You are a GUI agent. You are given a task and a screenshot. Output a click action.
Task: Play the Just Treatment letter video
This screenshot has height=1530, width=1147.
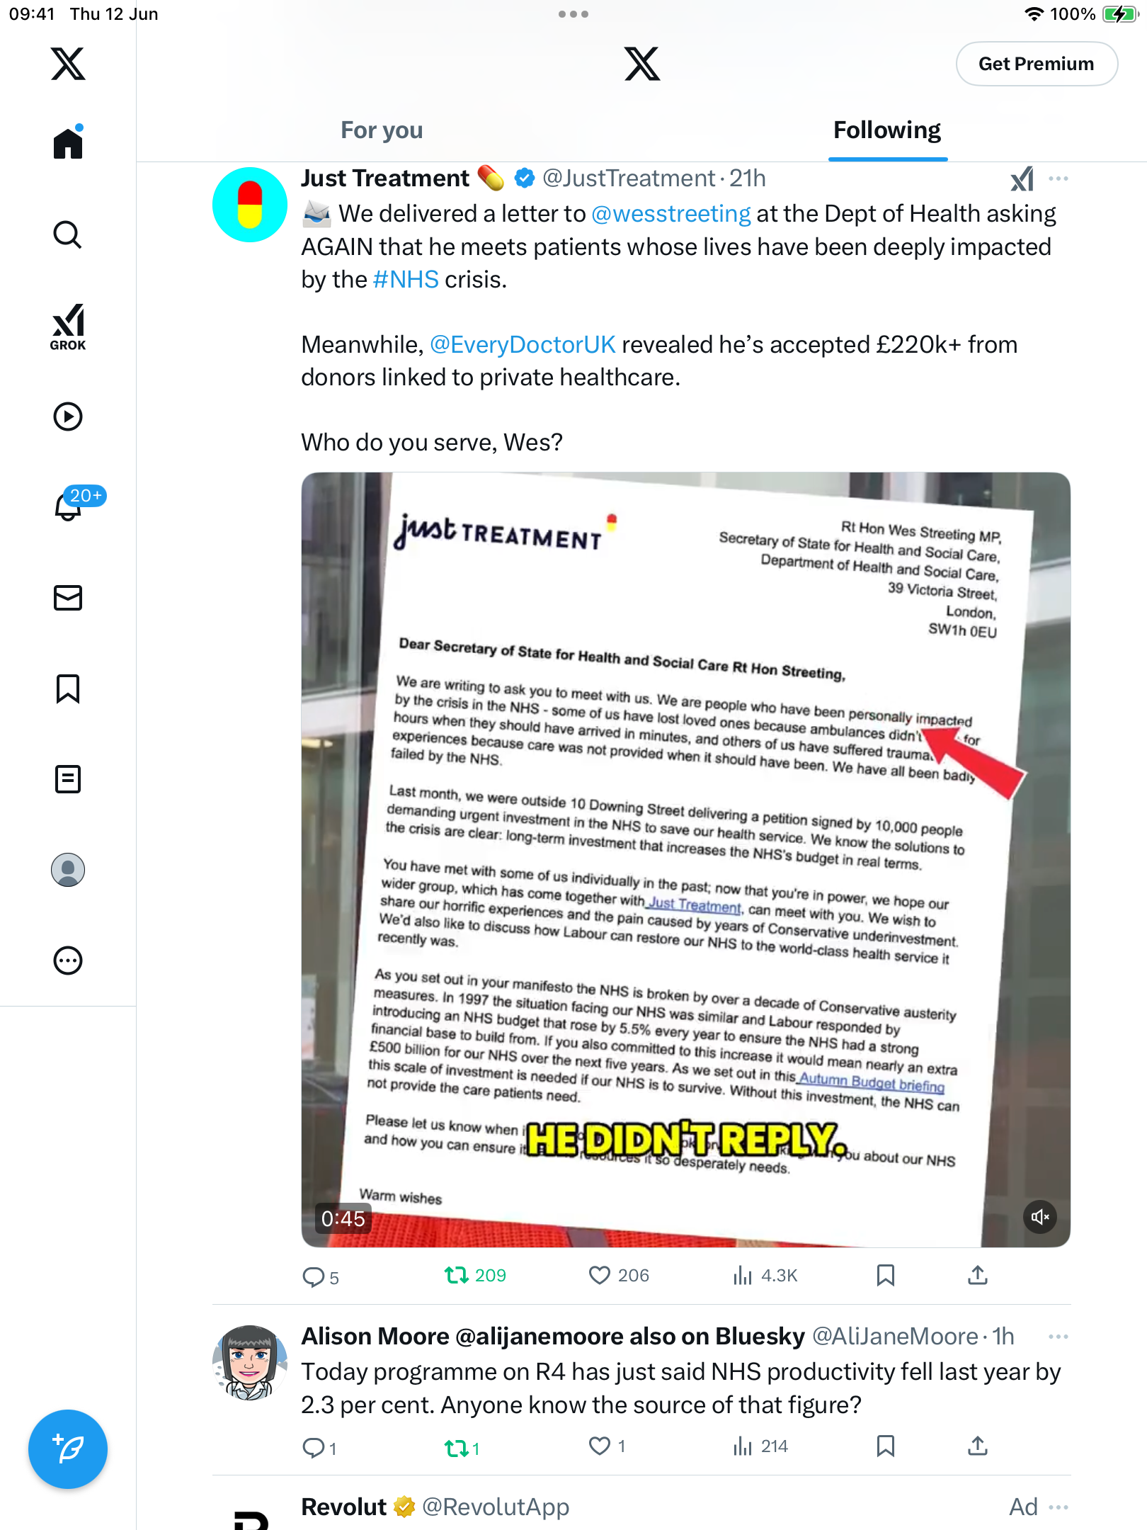click(x=685, y=859)
